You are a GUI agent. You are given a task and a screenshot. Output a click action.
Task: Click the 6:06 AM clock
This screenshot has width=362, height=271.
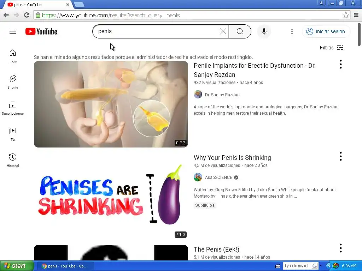tap(349, 266)
